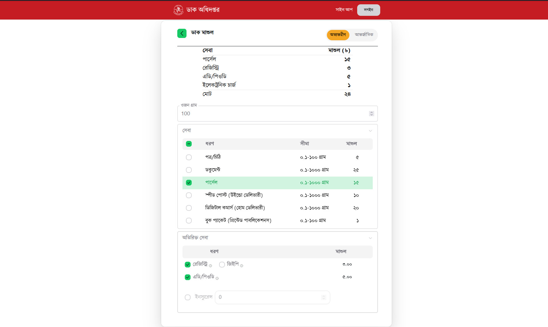Viewport: 548px width, 327px height.
Task: Uncheck the পার্সেল service row
Action: [189, 183]
